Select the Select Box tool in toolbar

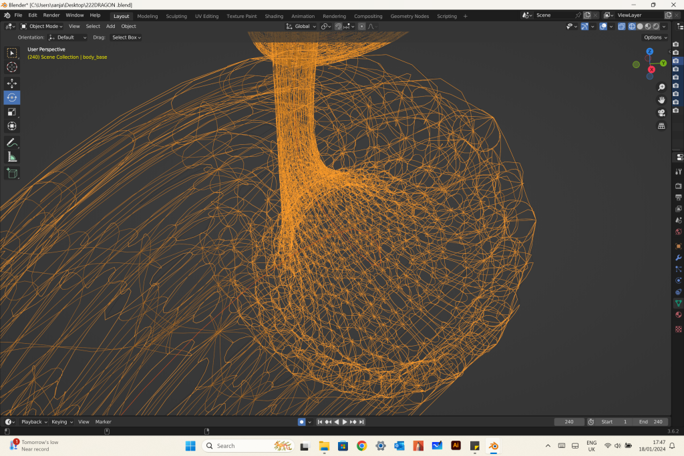(x=12, y=53)
